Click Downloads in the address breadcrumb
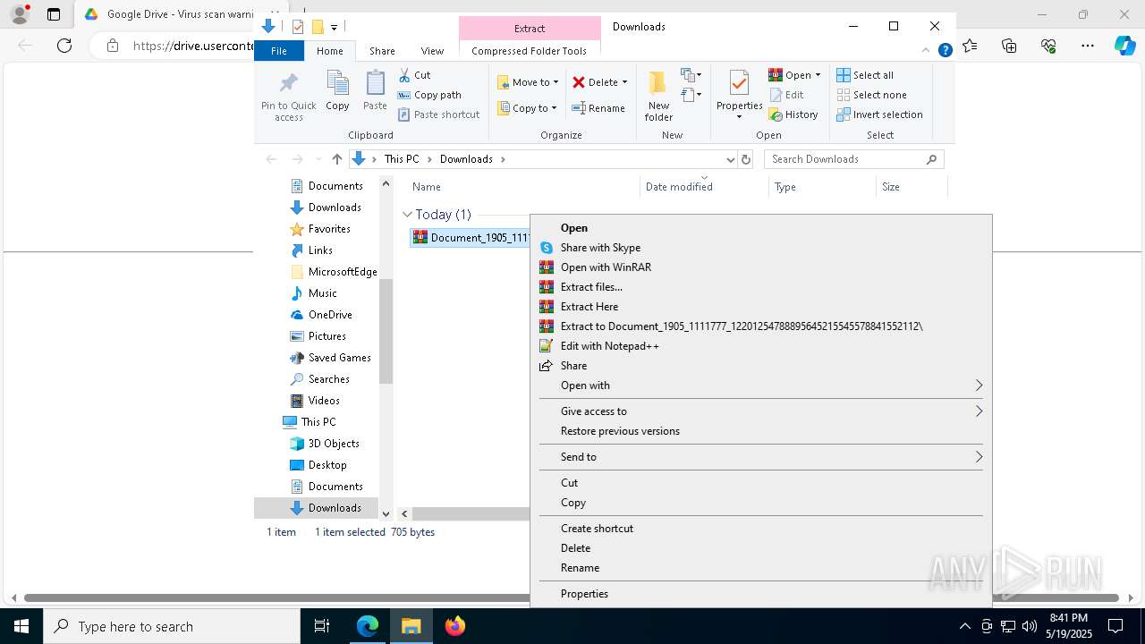The height and width of the screenshot is (644, 1145). coord(466,159)
